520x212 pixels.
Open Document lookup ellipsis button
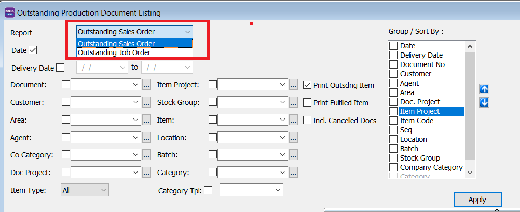146,85
